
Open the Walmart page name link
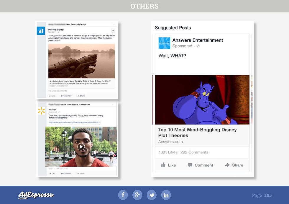pyautogui.click(x=52, y=110)
